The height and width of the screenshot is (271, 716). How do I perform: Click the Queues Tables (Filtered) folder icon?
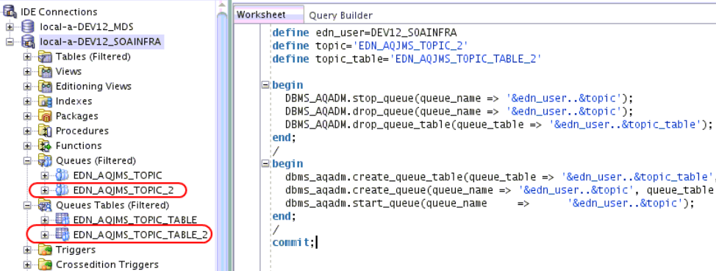(x=45, y=206)
